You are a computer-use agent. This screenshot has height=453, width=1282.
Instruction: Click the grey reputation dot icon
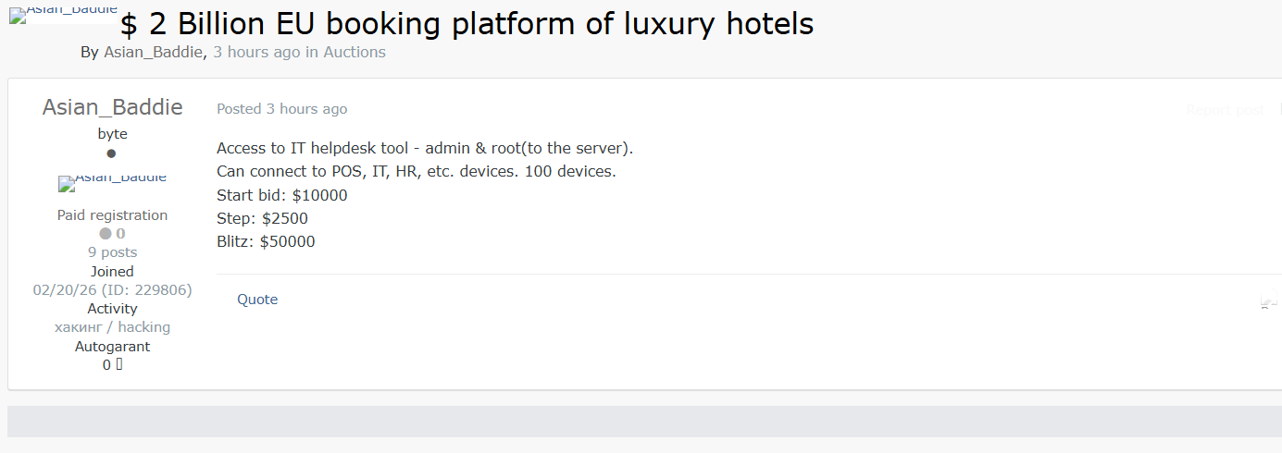click(106, 234)
